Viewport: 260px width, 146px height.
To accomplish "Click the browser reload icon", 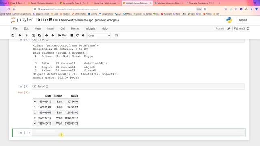I will click(x=9, y=9).
